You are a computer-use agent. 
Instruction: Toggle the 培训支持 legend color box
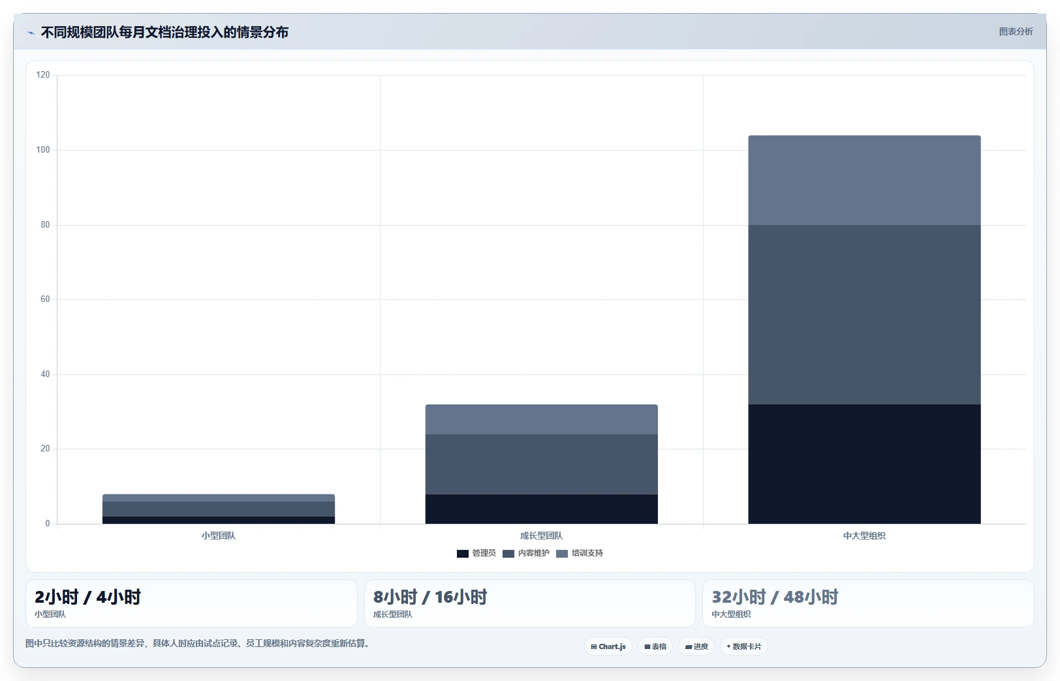562,554
